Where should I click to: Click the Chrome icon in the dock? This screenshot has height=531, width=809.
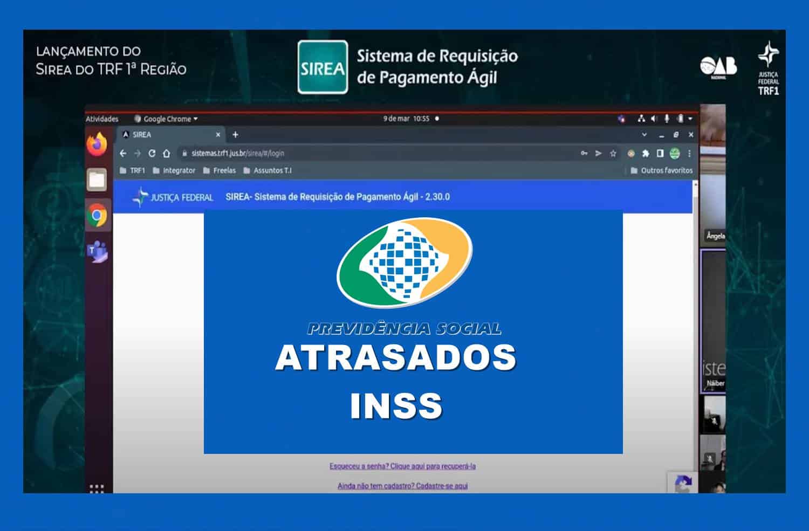[x=98, y=216]
